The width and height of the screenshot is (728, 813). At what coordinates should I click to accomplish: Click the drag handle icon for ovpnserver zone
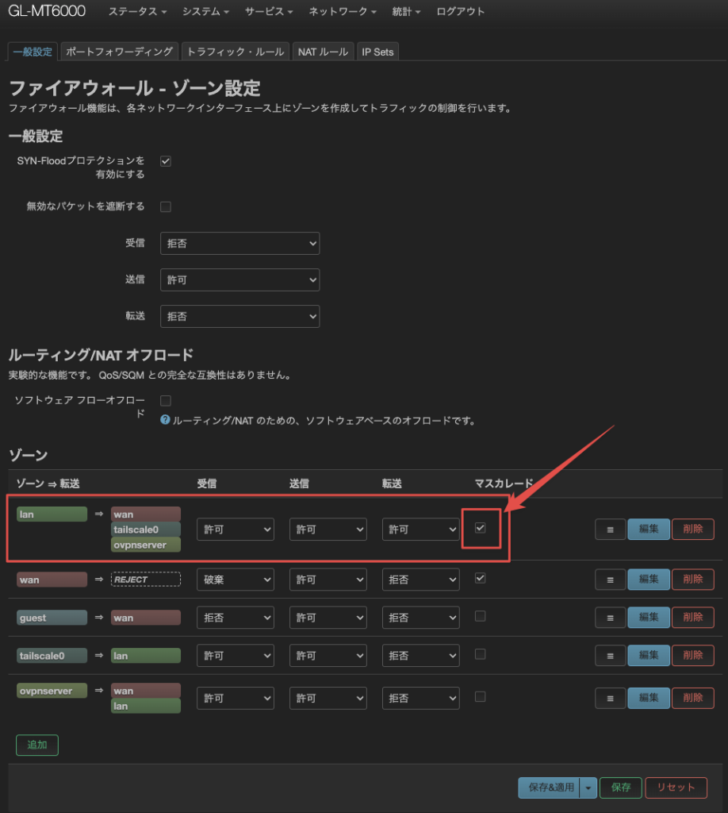(x=610, y=698)
